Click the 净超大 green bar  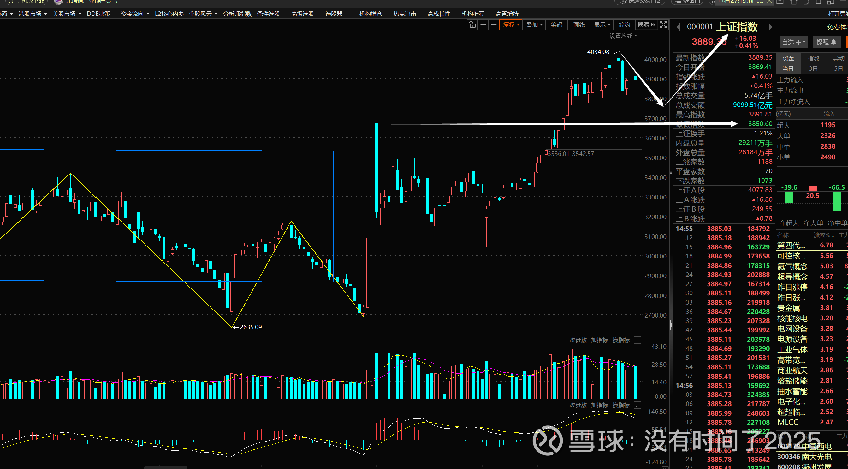(789, 197)
